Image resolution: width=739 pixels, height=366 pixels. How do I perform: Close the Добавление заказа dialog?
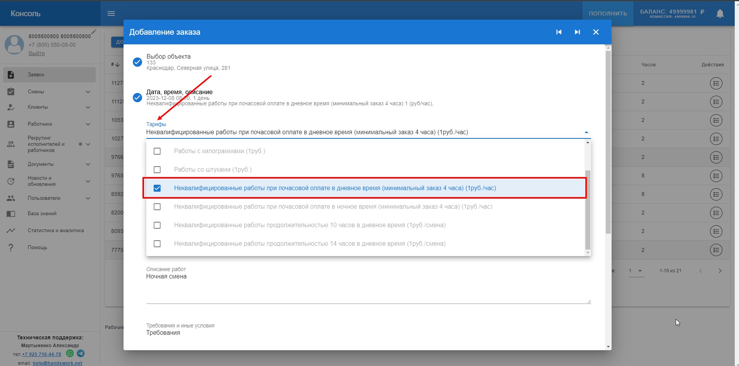[x=596, y=32]
